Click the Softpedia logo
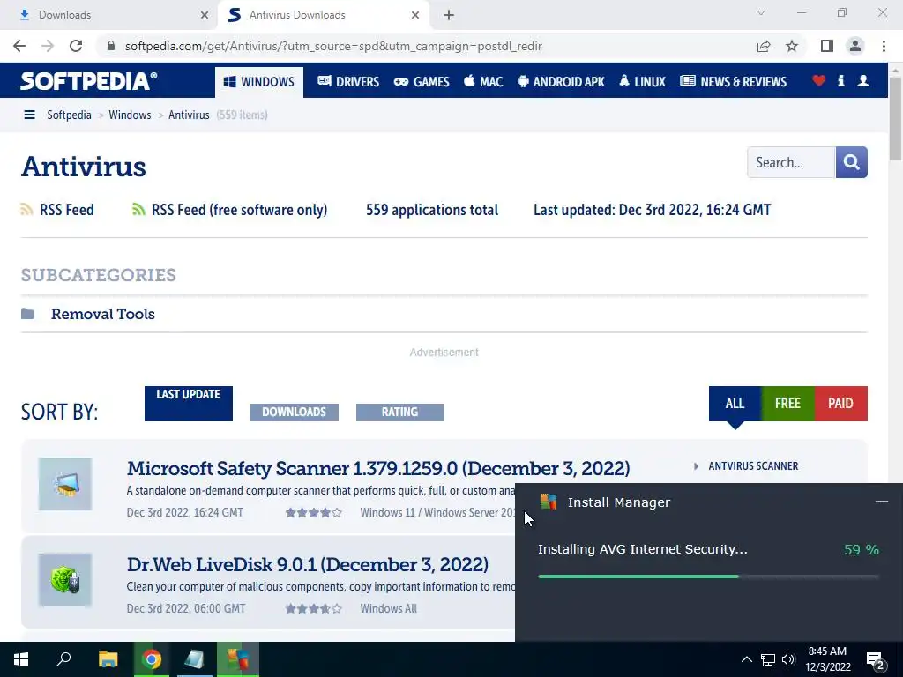Image resolution: width=903 pixels, height=677 pixels. (89, 81)
